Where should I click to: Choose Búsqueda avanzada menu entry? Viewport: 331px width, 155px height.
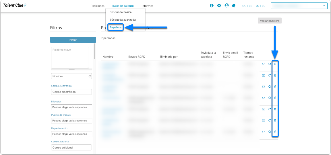(x=123, y=19)
